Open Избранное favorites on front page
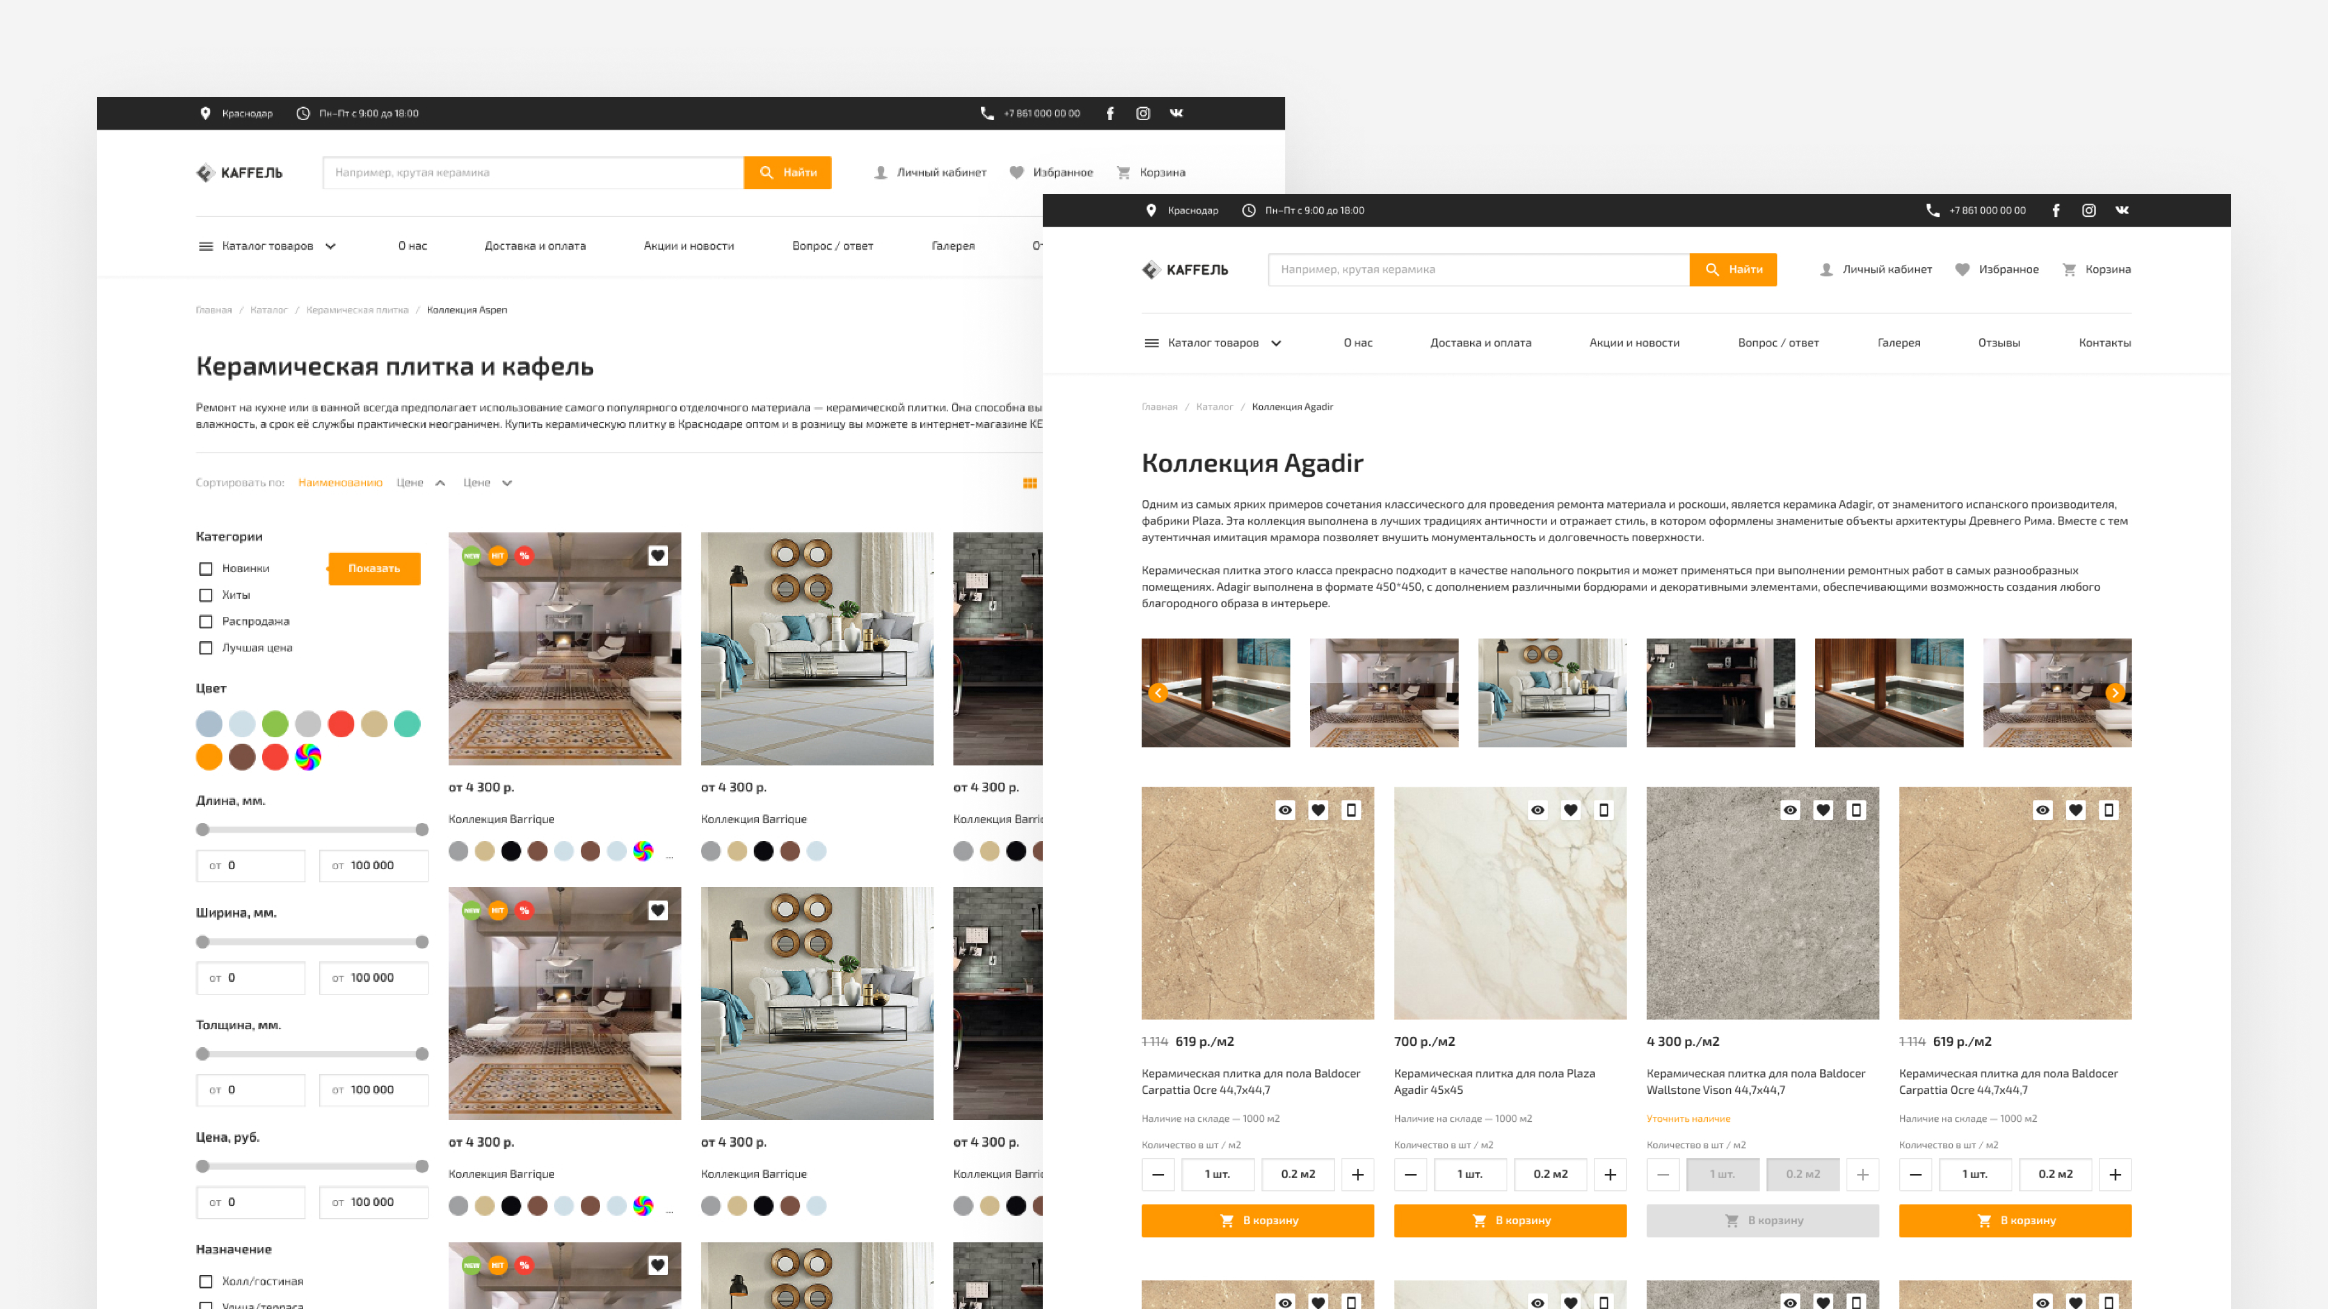The width and height of the screenshot is (2328, 1309). 1996,269
